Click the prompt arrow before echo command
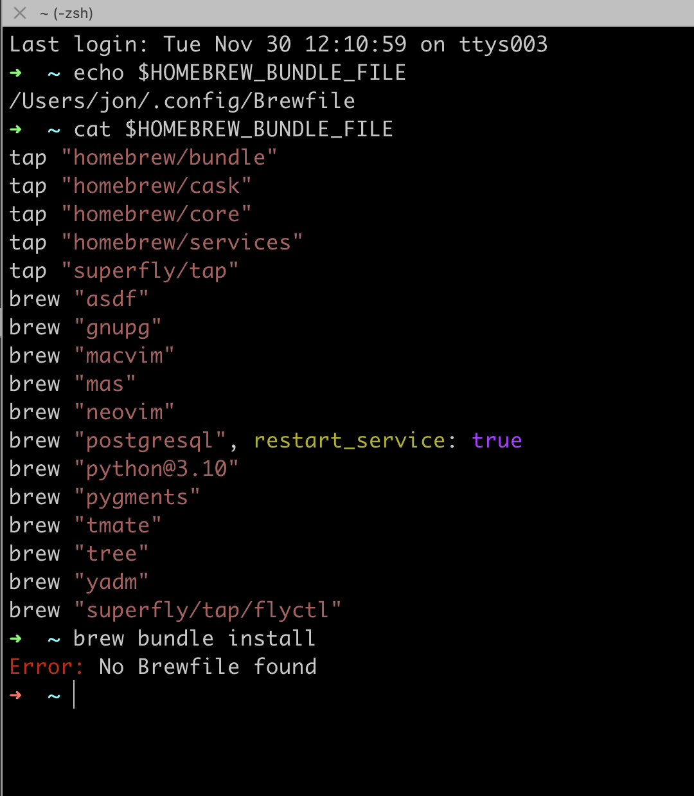Screen dimensions: 694x796 tap(15, 73)
